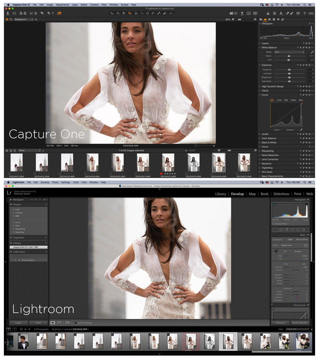Add a new preset with the Presets plus
Viewport: 318px width, 358px height.
46,204
